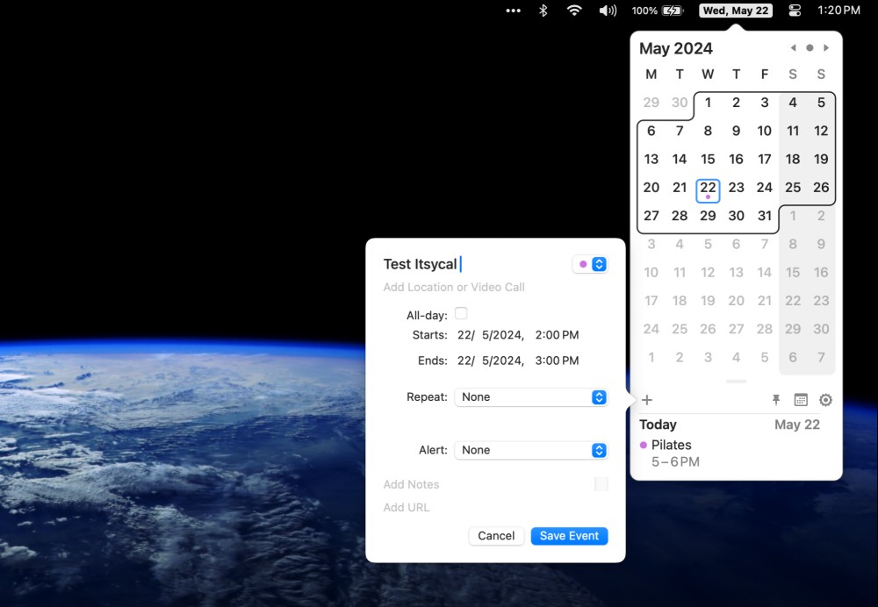Click Save Event button
Screen dimensions: 878x607
click(x=570, y=536)
